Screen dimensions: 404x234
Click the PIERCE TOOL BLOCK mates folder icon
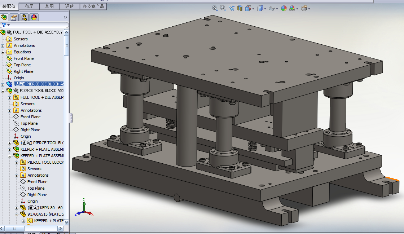click(x=23, y=162)
